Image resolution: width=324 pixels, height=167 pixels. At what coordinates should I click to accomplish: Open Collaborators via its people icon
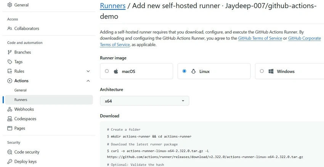tap(10, 29)
